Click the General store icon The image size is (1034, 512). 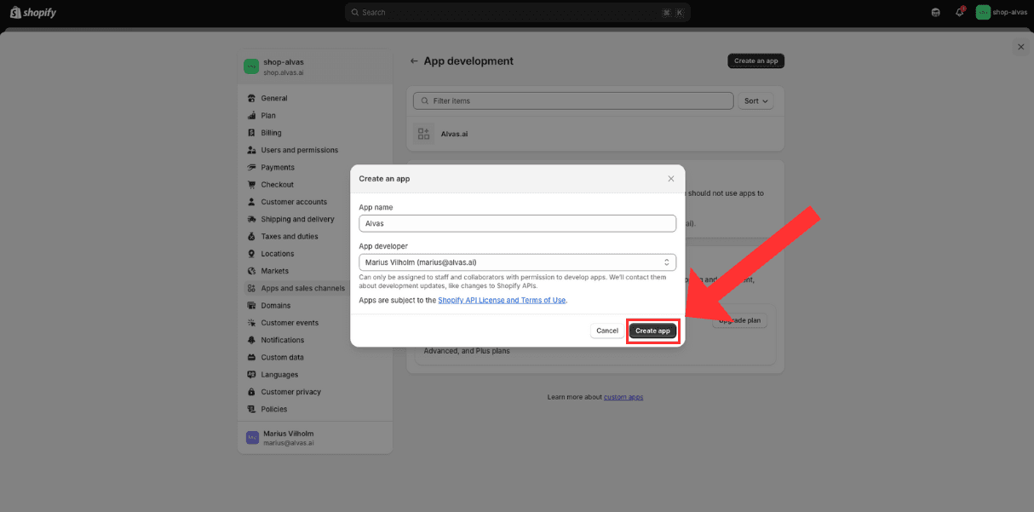[x=252, y=98]
